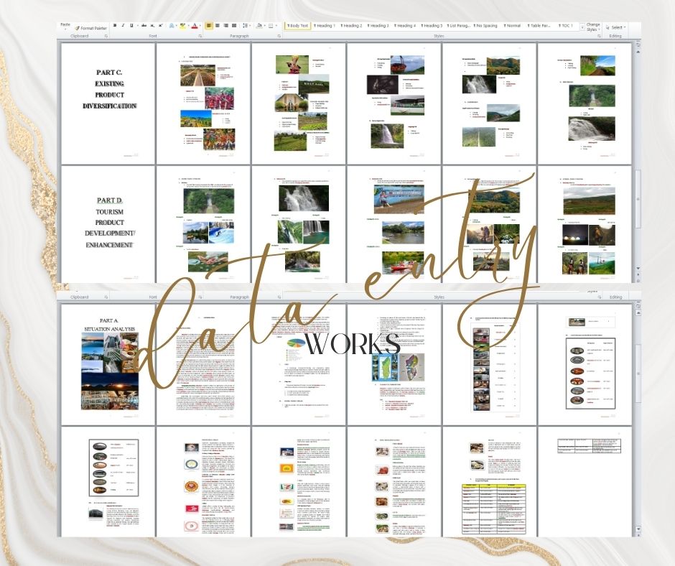This screenshot has height=566, width=675.
Task: Select Center alignment icon
Action: [x=218, y=25]
